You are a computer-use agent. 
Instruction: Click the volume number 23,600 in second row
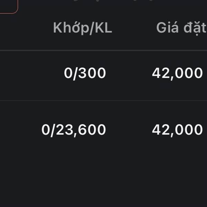81,130
